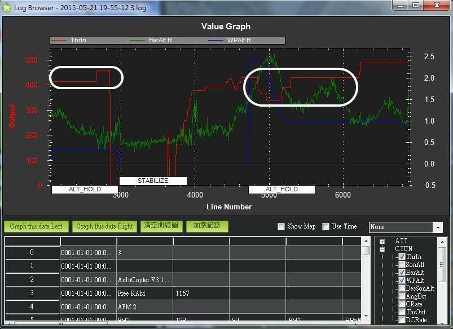Image resolution: width=453 pixels, height=329 pixels.
Task: Click the 清空曲線圖 button
Action: click(161, 226)
